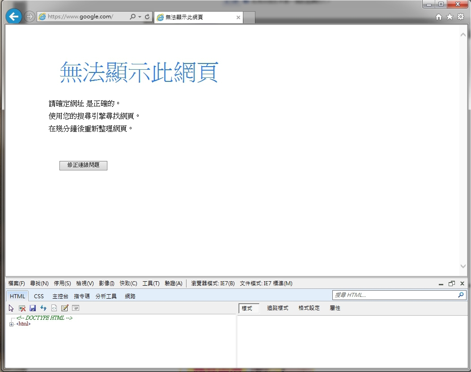Open the Tools gear icon
Screen dimensions: 471x372
(461, 17)
